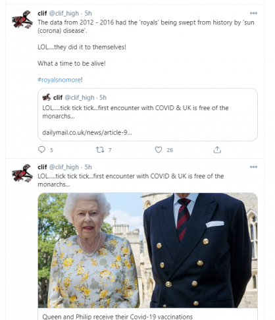Screen dimensions: 275x320
Task: Open dailymail.co.uk link in quoted tweet
Action: 87,132
